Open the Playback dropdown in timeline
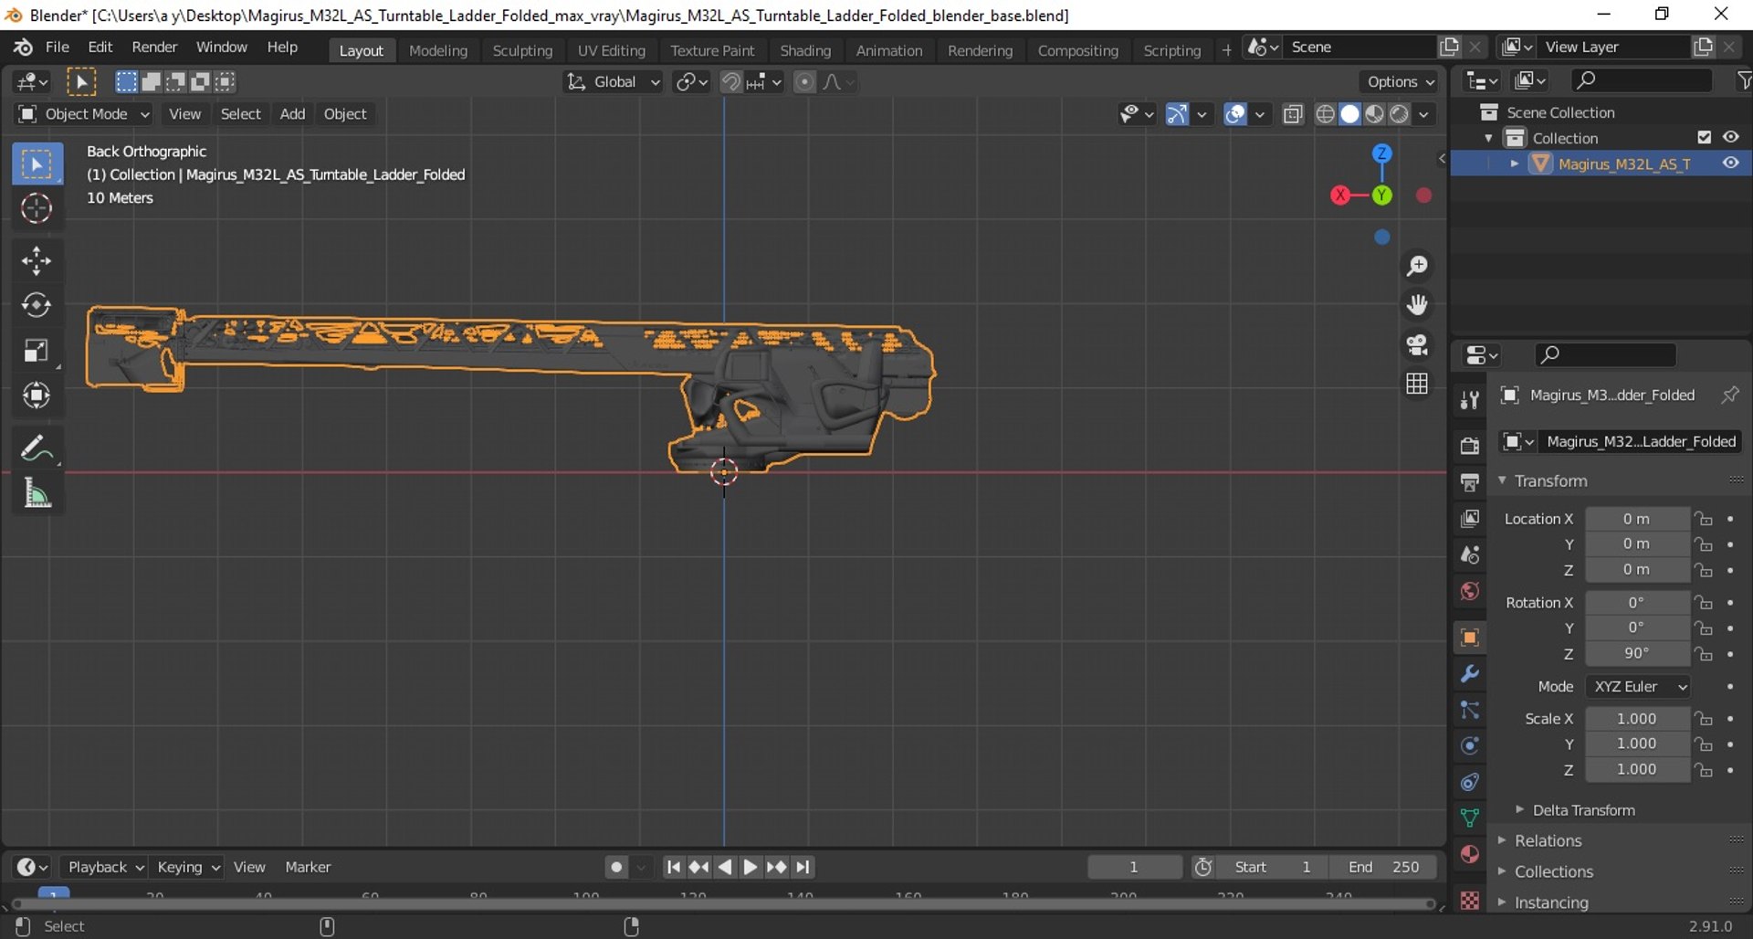Image resolution: width=1753 pixels, height=939 pixels. pos(104,867)
